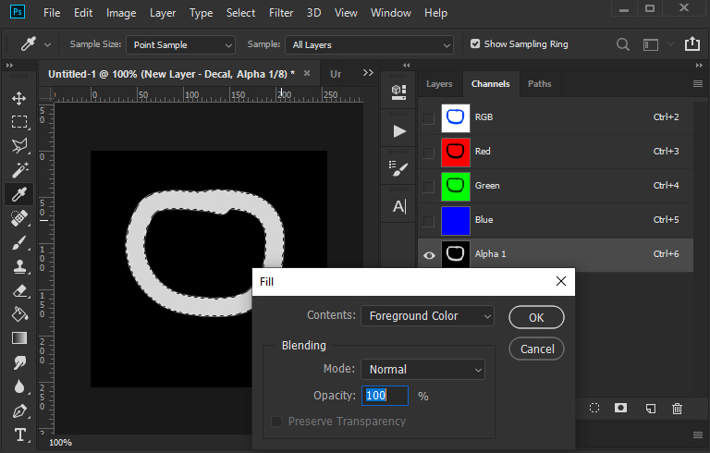Expand the tool preset picker arrow

pyautogui.click(x=47, y=45)
